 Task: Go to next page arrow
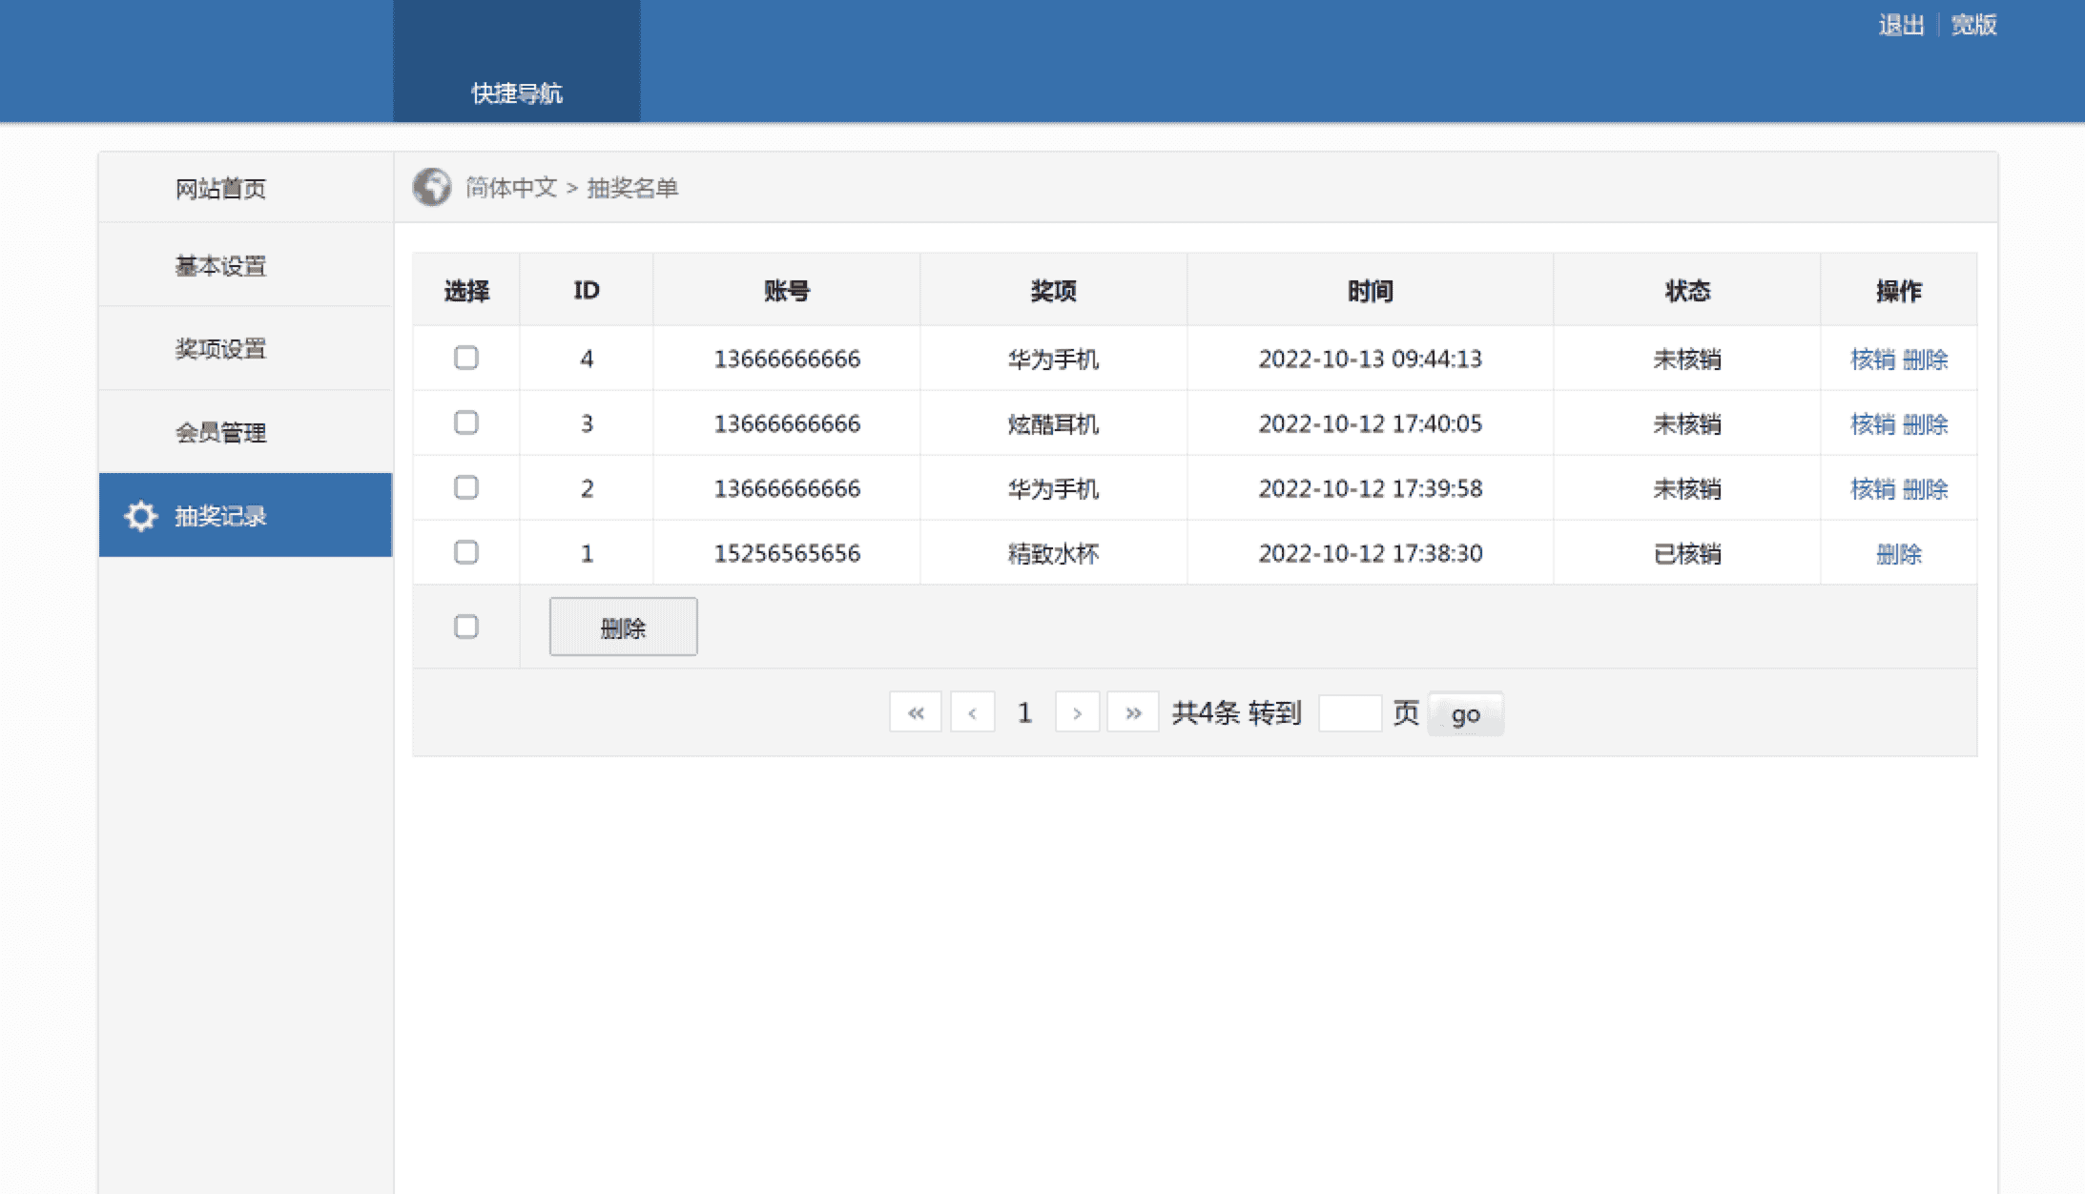pyautogui.click(x=1077, y=712)
